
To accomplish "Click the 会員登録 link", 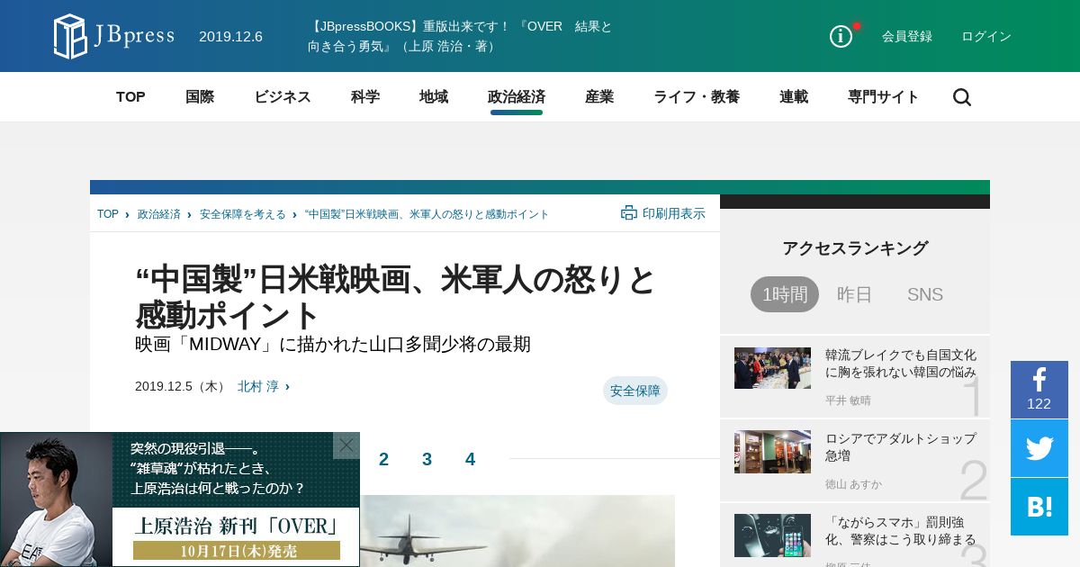I will click(x=907, y=36).
